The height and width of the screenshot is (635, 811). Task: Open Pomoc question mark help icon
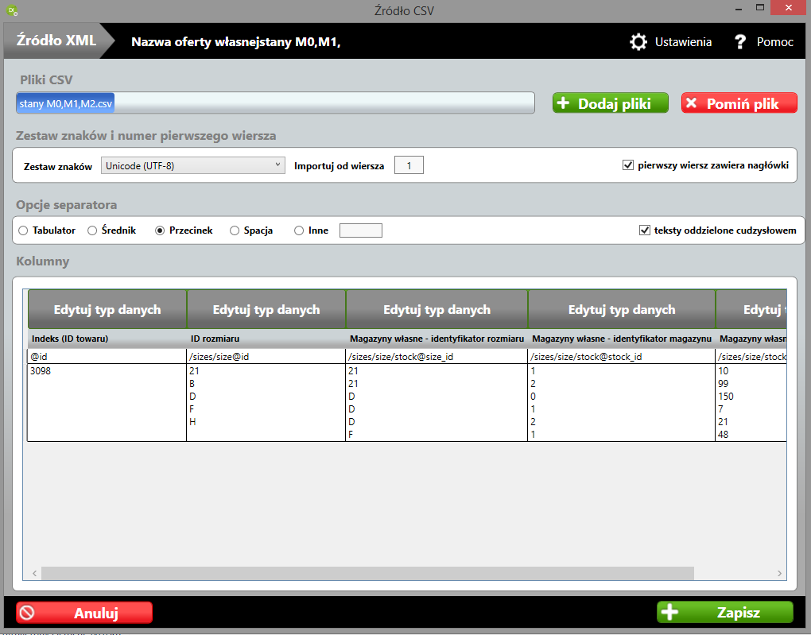point(739,42)
